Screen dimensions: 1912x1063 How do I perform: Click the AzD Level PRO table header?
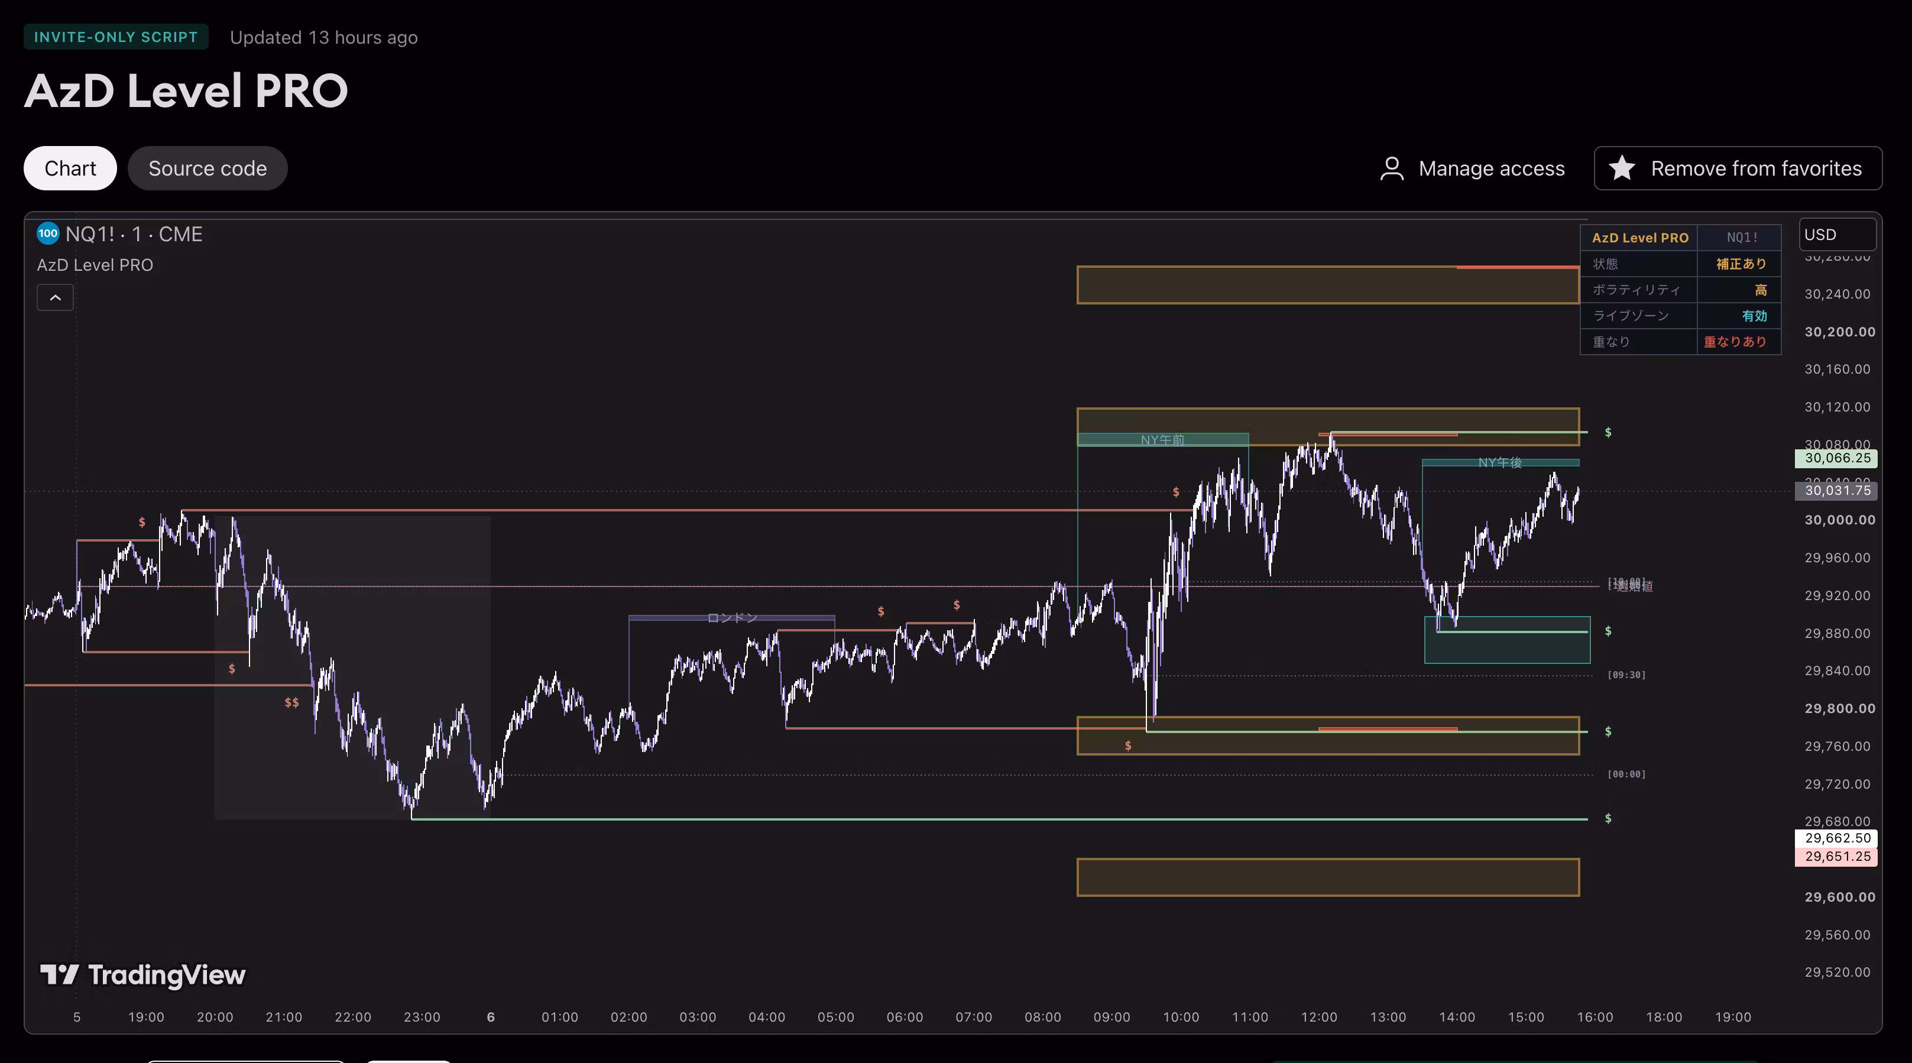tap(1639, 238)
